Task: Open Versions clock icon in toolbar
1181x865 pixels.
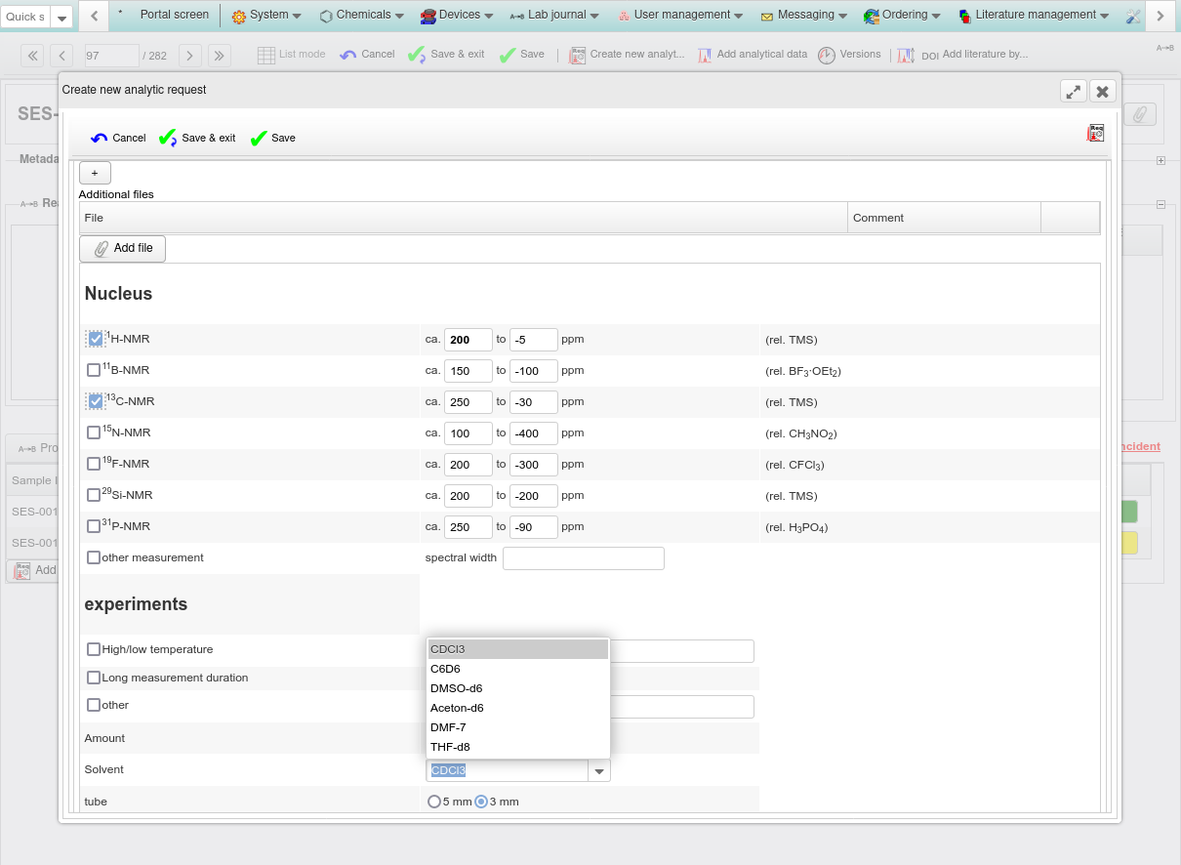Action: [x=827, y=56]
